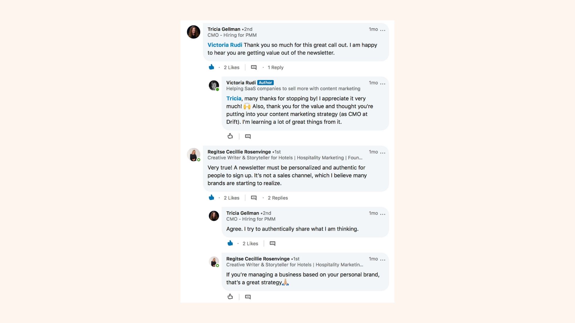Screen dimensions: 575x323
Task: Expand the '2 Replies' thread
Action: (278, 198)
